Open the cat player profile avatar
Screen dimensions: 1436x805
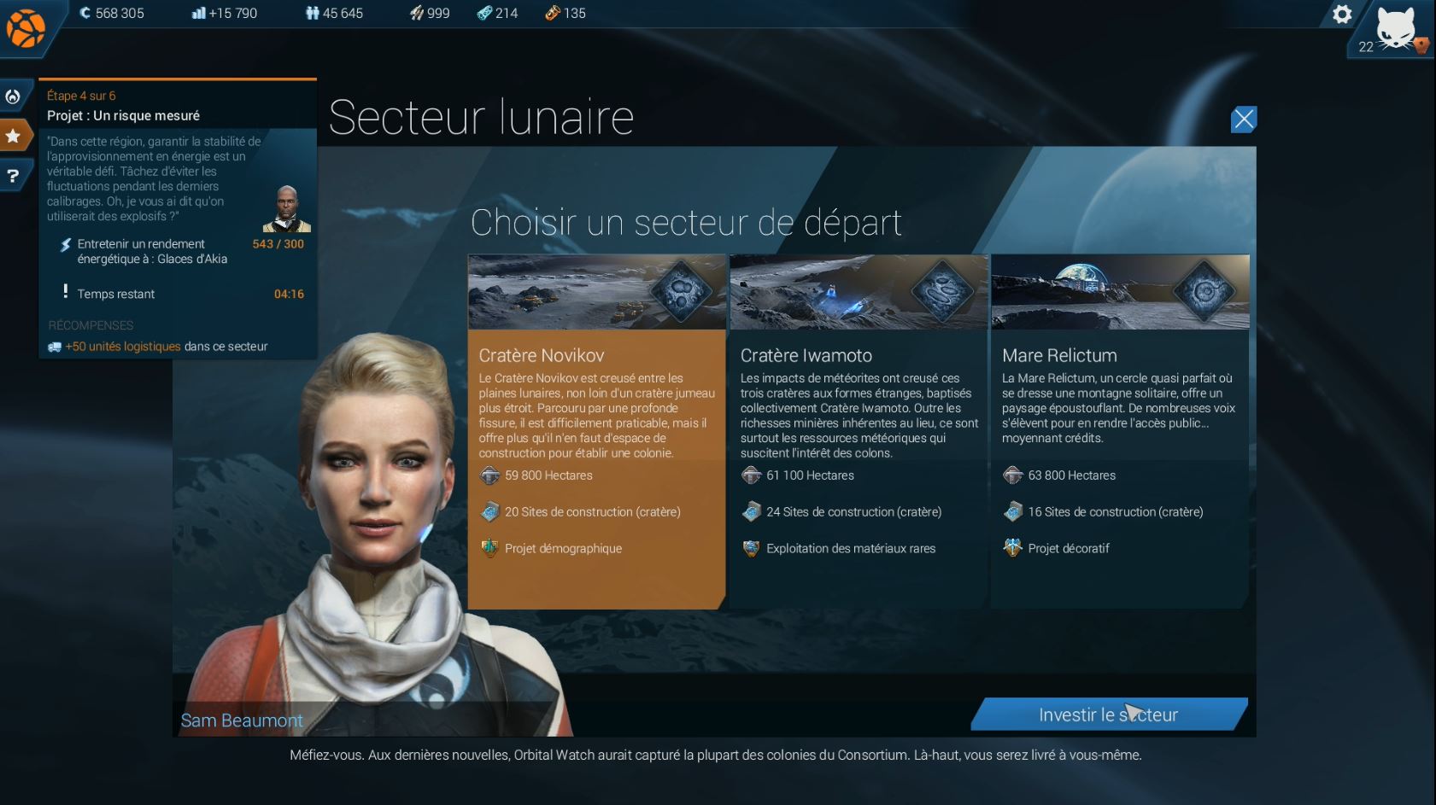click(1397, 27)
